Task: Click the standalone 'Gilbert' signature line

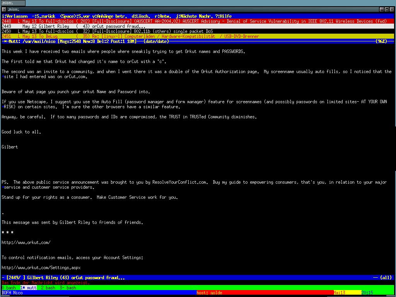Action: (10, 147)
